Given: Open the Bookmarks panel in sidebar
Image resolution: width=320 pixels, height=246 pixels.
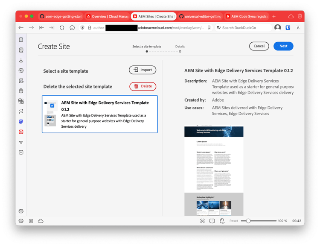Looking at the screenshot, I should tap(21, 40).
